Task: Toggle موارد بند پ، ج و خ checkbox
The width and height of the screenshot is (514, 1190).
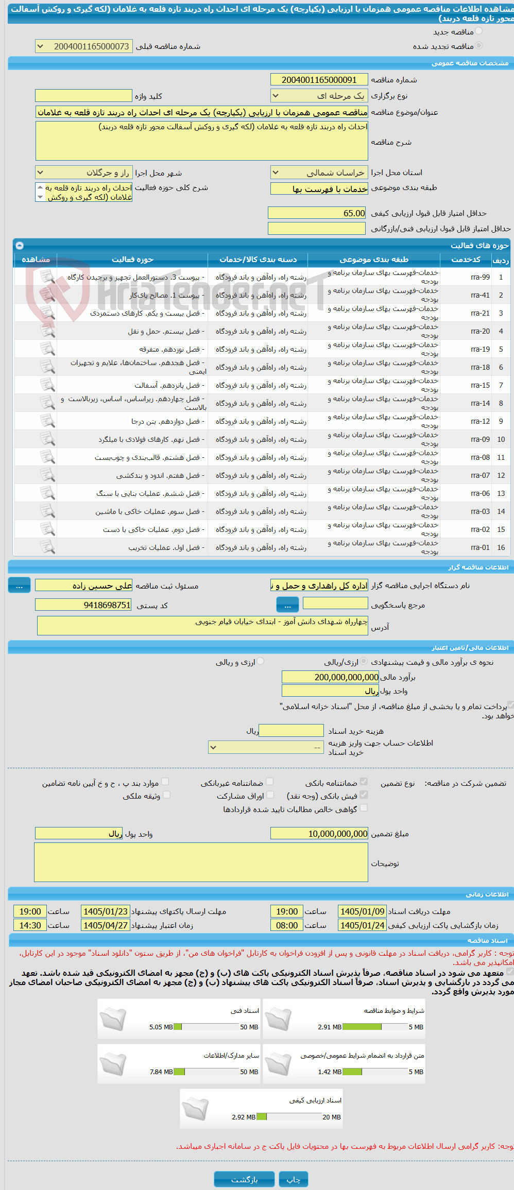Action: click(x=165, y=782)
